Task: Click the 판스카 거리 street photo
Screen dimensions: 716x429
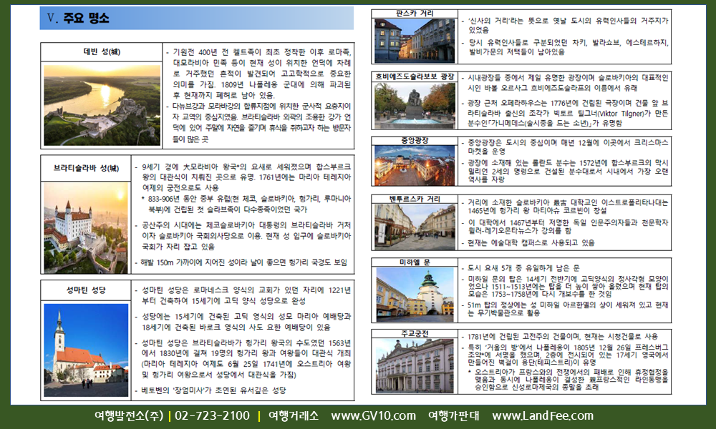Action: pyautogui.click(x=415, y=41)
